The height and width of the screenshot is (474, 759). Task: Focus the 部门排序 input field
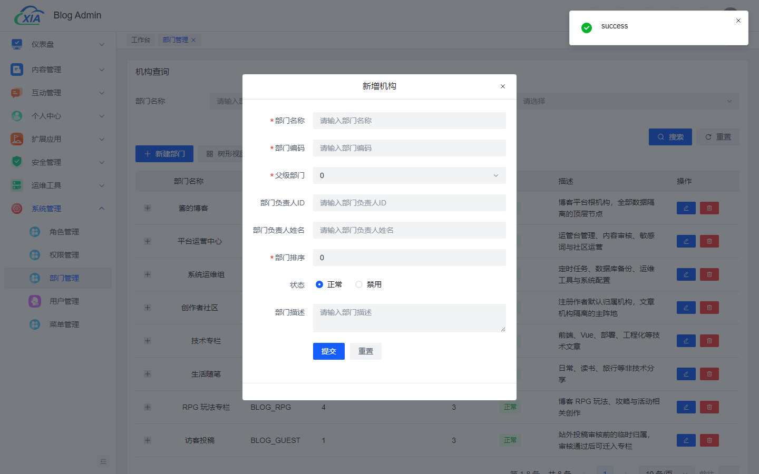click(x=410, y=258)
